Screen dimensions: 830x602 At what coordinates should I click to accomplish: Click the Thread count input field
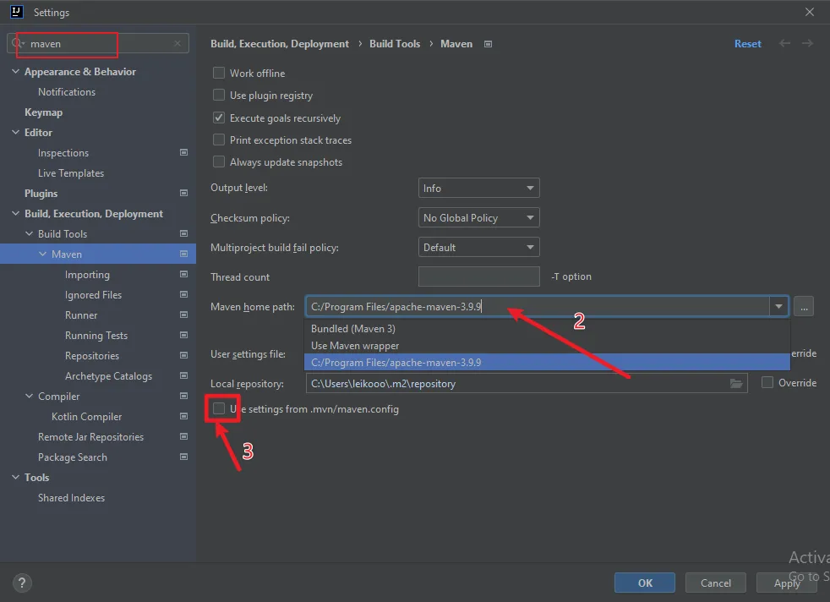point(478,277)
